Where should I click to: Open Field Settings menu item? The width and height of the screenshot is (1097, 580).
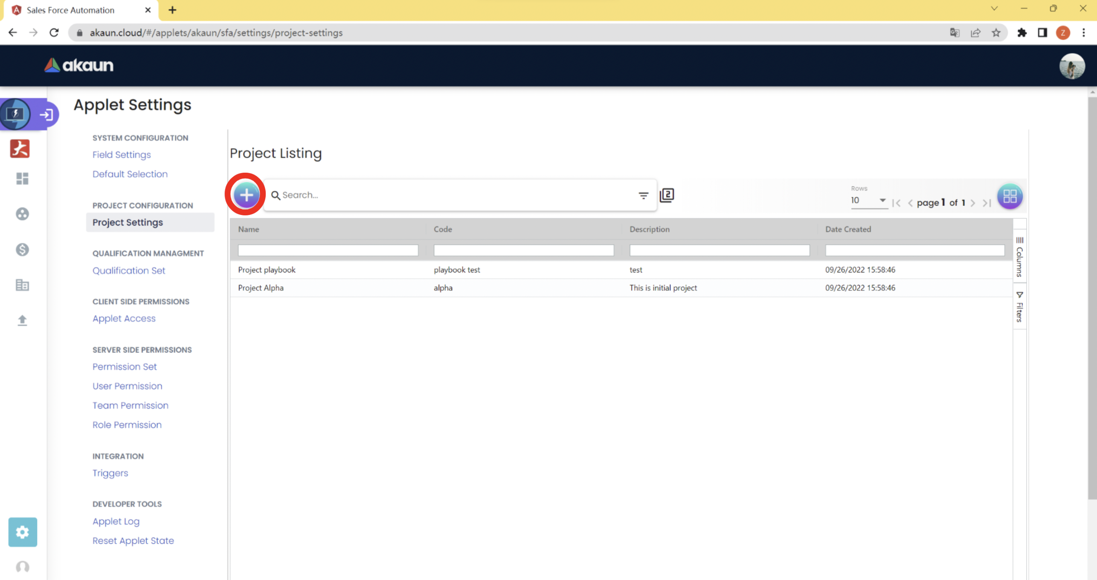[x=122, y=154]
